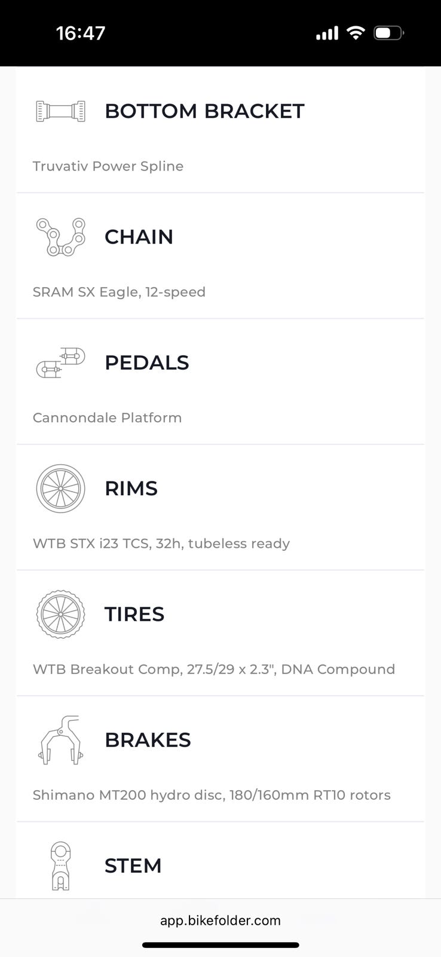Tap the brake caliper icon
The width and height of the screenshot is (441, 957).
coord(60,740)
